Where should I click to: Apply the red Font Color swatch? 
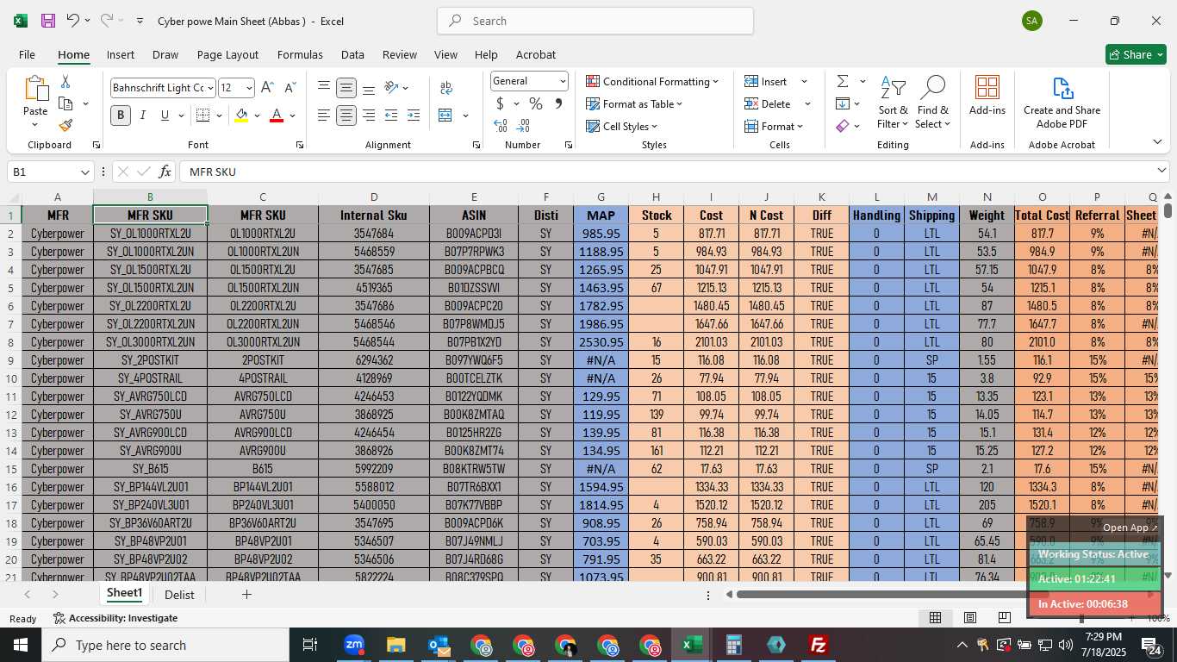(x=277, y=116)
